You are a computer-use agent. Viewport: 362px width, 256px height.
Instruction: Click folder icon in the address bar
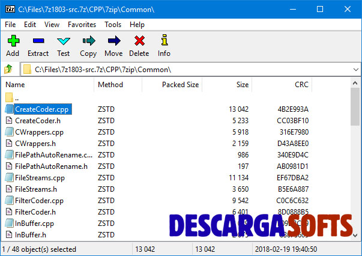coord(27,69)
